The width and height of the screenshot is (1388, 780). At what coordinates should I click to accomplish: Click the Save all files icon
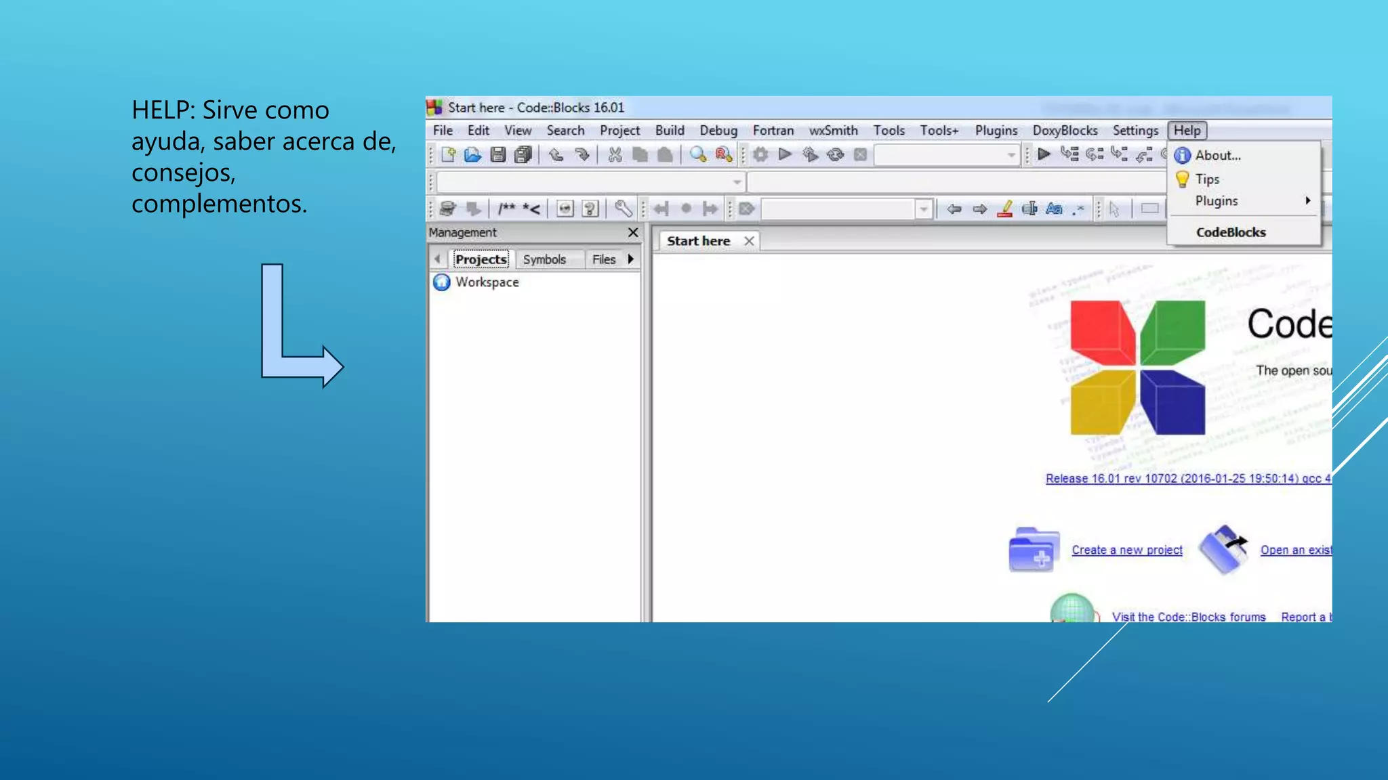(523, 155)
